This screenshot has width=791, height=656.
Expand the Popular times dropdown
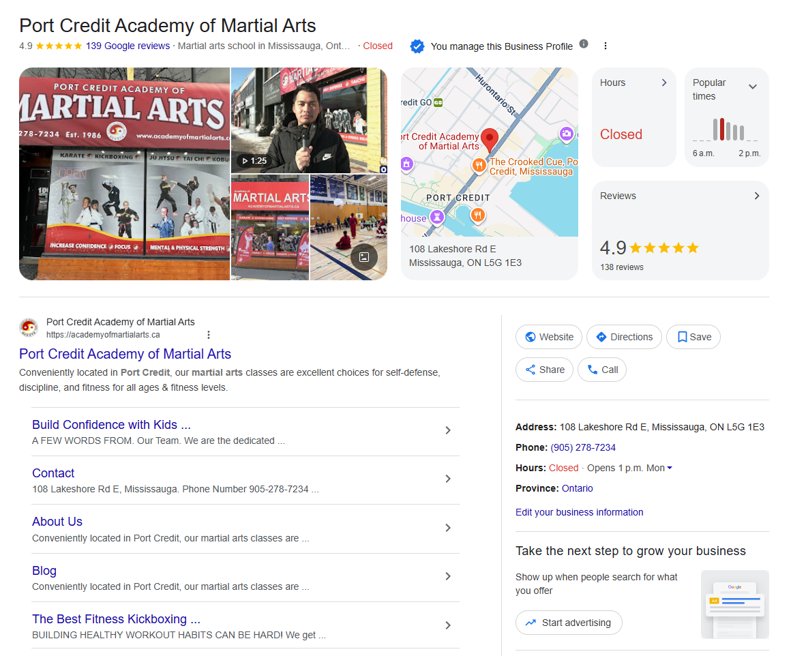pyautogui.click(x=753, y=86)
